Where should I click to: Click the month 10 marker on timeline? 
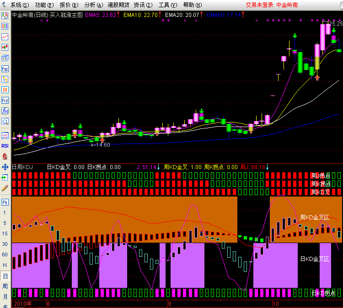276,303
